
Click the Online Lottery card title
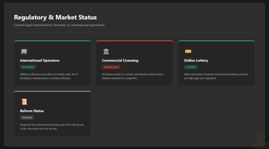[x=196, y=60]
